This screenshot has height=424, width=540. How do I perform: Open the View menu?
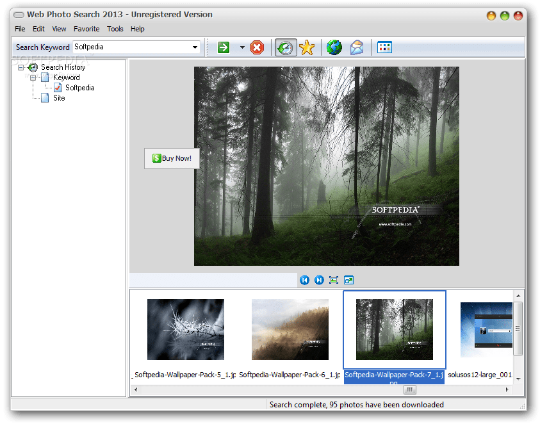click(x=59, y=29)
